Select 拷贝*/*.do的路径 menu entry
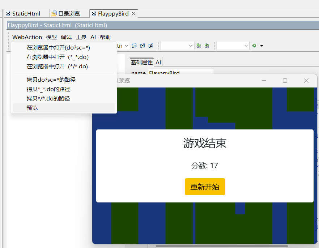The width and height of the screenshot is (319, 248). coord(64,98)
